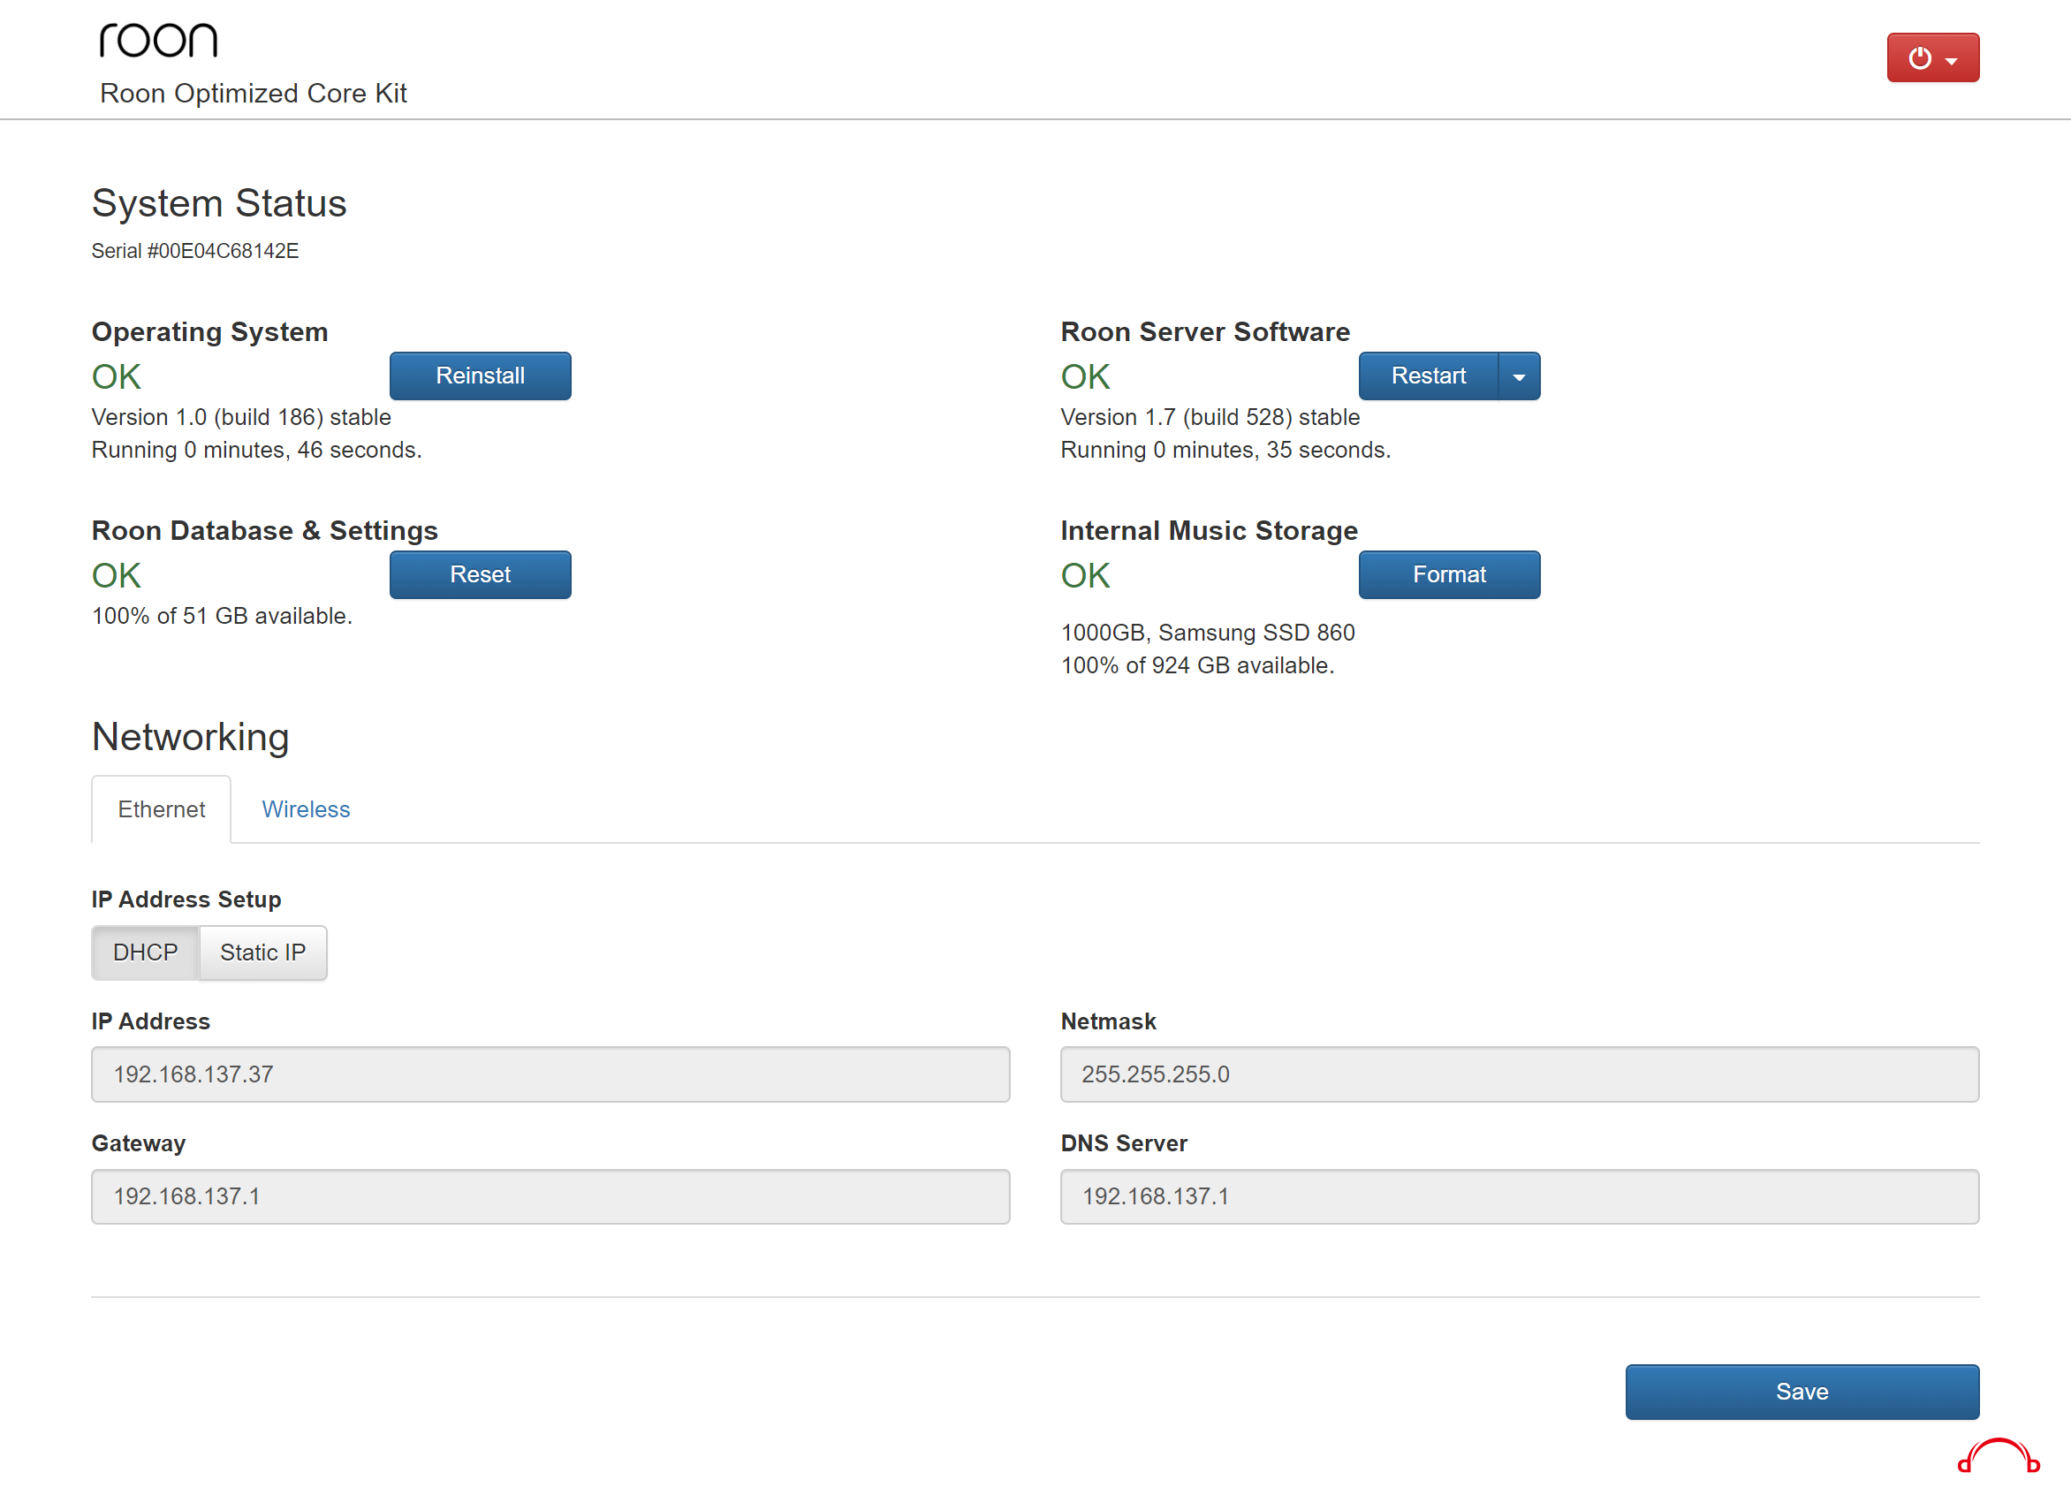Click the Roon Optimized Core Kit title
The height and width of the screenshot is (1495, 2071).
(x=253, y=93)
